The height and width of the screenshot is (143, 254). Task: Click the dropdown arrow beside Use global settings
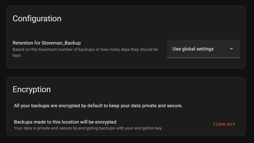tap(231, 49)
